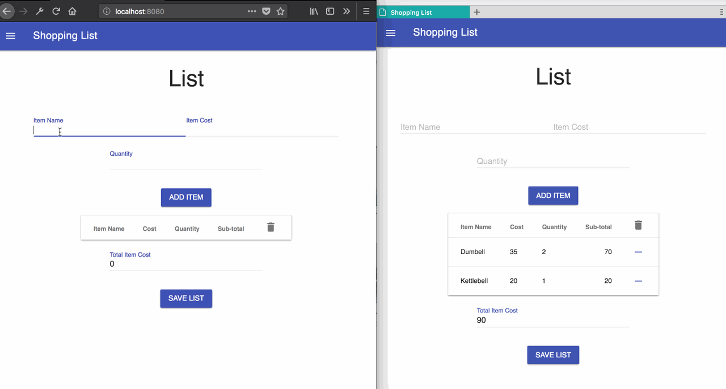The image size is (726, 389).
Task: Go to Firefox home page
Action: click(72, 11)
